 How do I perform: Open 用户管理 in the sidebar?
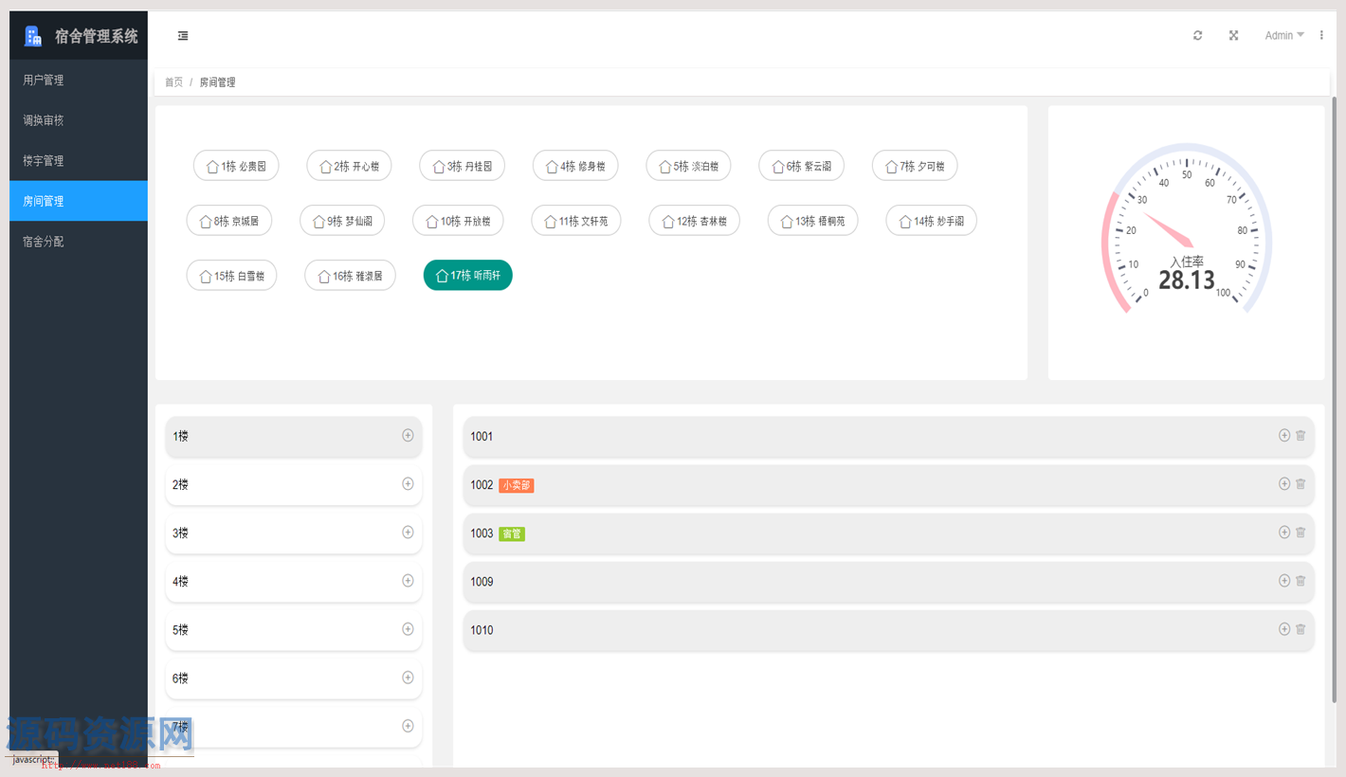click(79, 80)
